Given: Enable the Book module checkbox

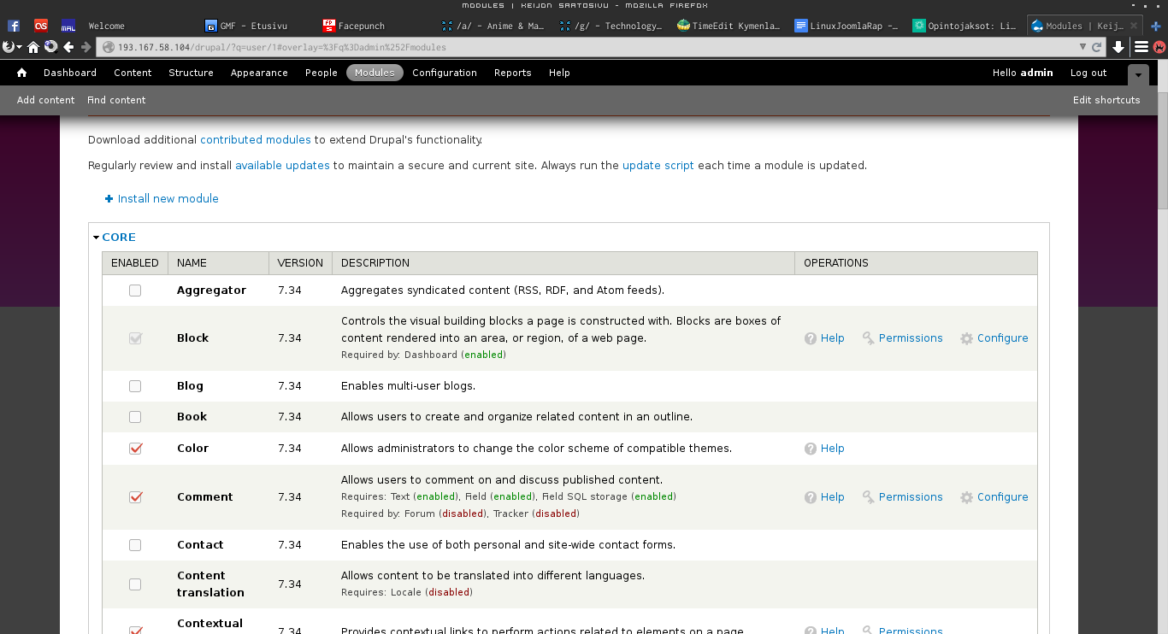Looking at the screenshot, I should point(135,417).
